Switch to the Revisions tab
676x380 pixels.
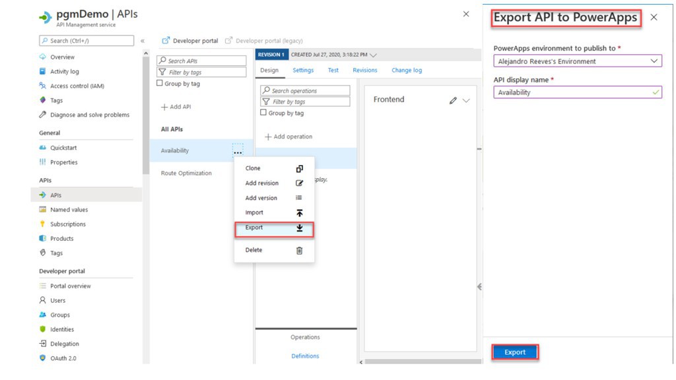point(364,70)
